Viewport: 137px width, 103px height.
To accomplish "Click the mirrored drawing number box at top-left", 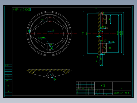I will tap(21, 10).
